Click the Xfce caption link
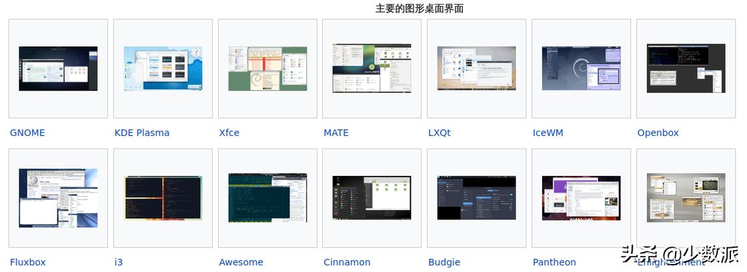This screenshot has width=747, height=272. (229, 133)
